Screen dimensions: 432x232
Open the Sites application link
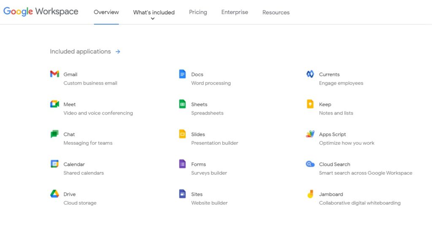tap(197, 194)
